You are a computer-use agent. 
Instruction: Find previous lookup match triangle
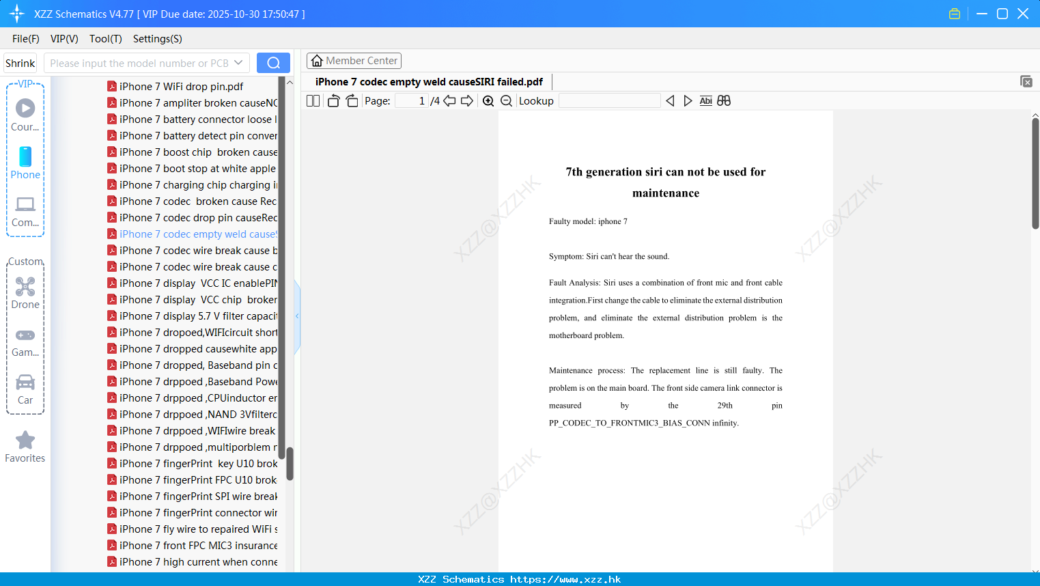[x=670, y=101]
